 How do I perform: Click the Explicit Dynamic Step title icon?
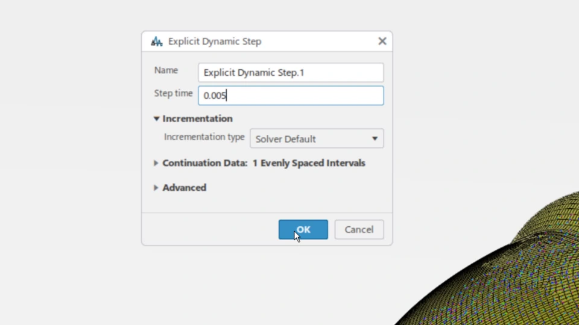157,42
